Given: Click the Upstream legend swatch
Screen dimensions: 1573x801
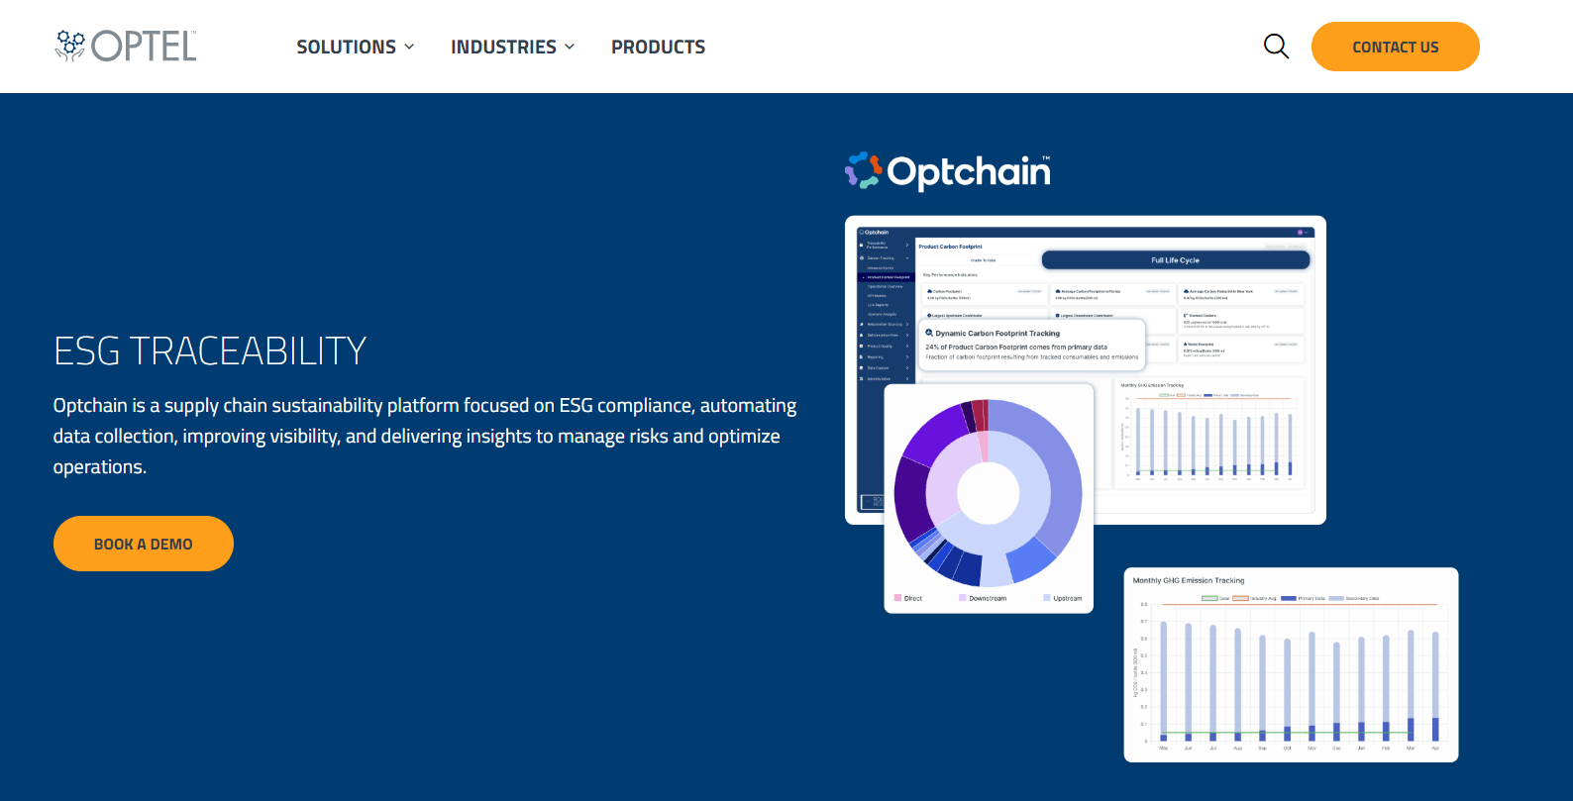Looking at the screenshot, I should (1047, 598).
